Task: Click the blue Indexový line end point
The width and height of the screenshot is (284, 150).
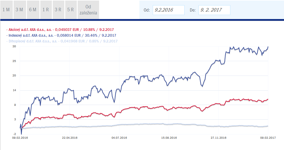Action: (x=268, y=47)
